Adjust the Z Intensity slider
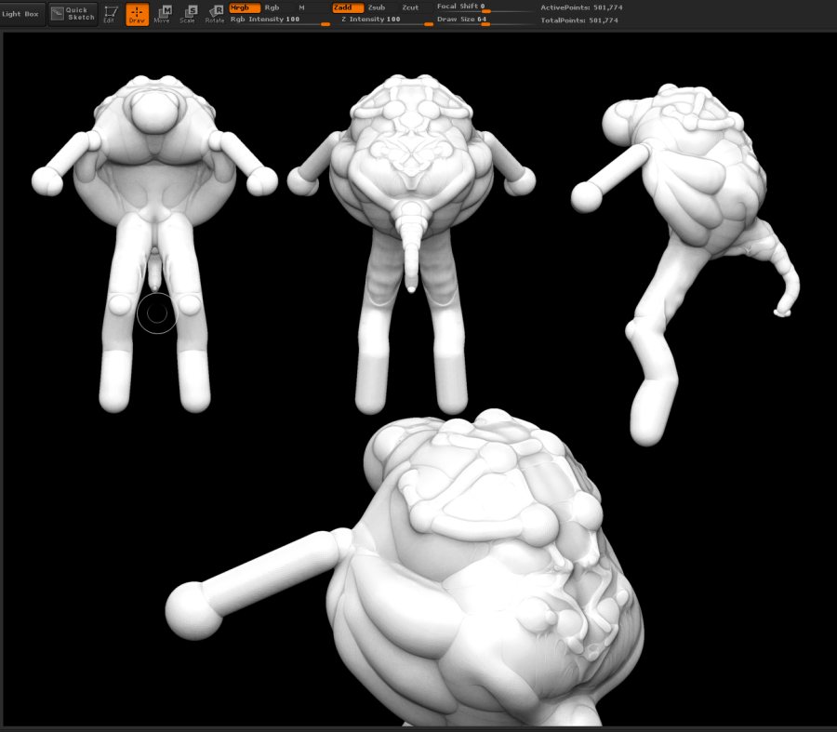The image size is (837, 732). (387, 20)
